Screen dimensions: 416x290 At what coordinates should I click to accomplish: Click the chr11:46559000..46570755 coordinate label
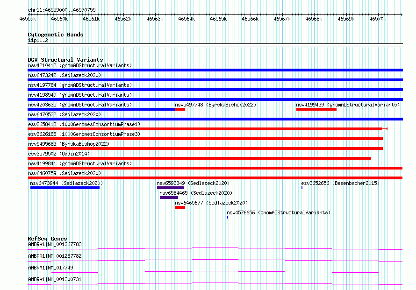pyautogui.click(x=62, y=10)
